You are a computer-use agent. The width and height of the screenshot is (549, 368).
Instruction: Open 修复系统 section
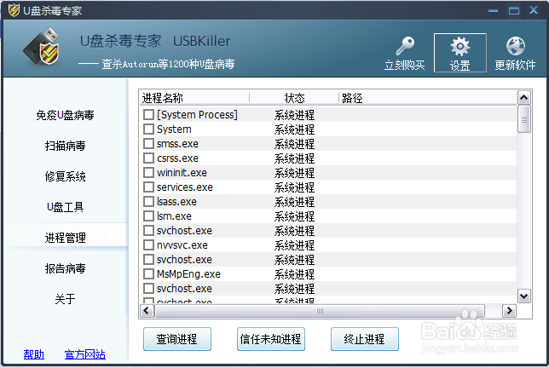65,176
